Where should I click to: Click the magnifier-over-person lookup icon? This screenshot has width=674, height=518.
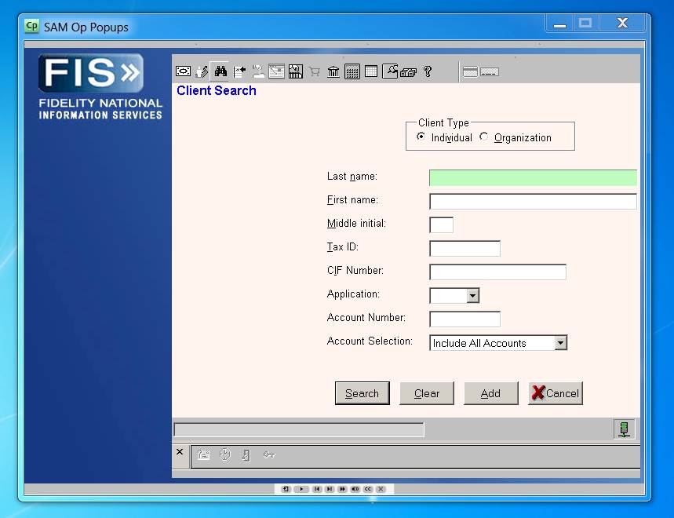click(x=390, y=71)
